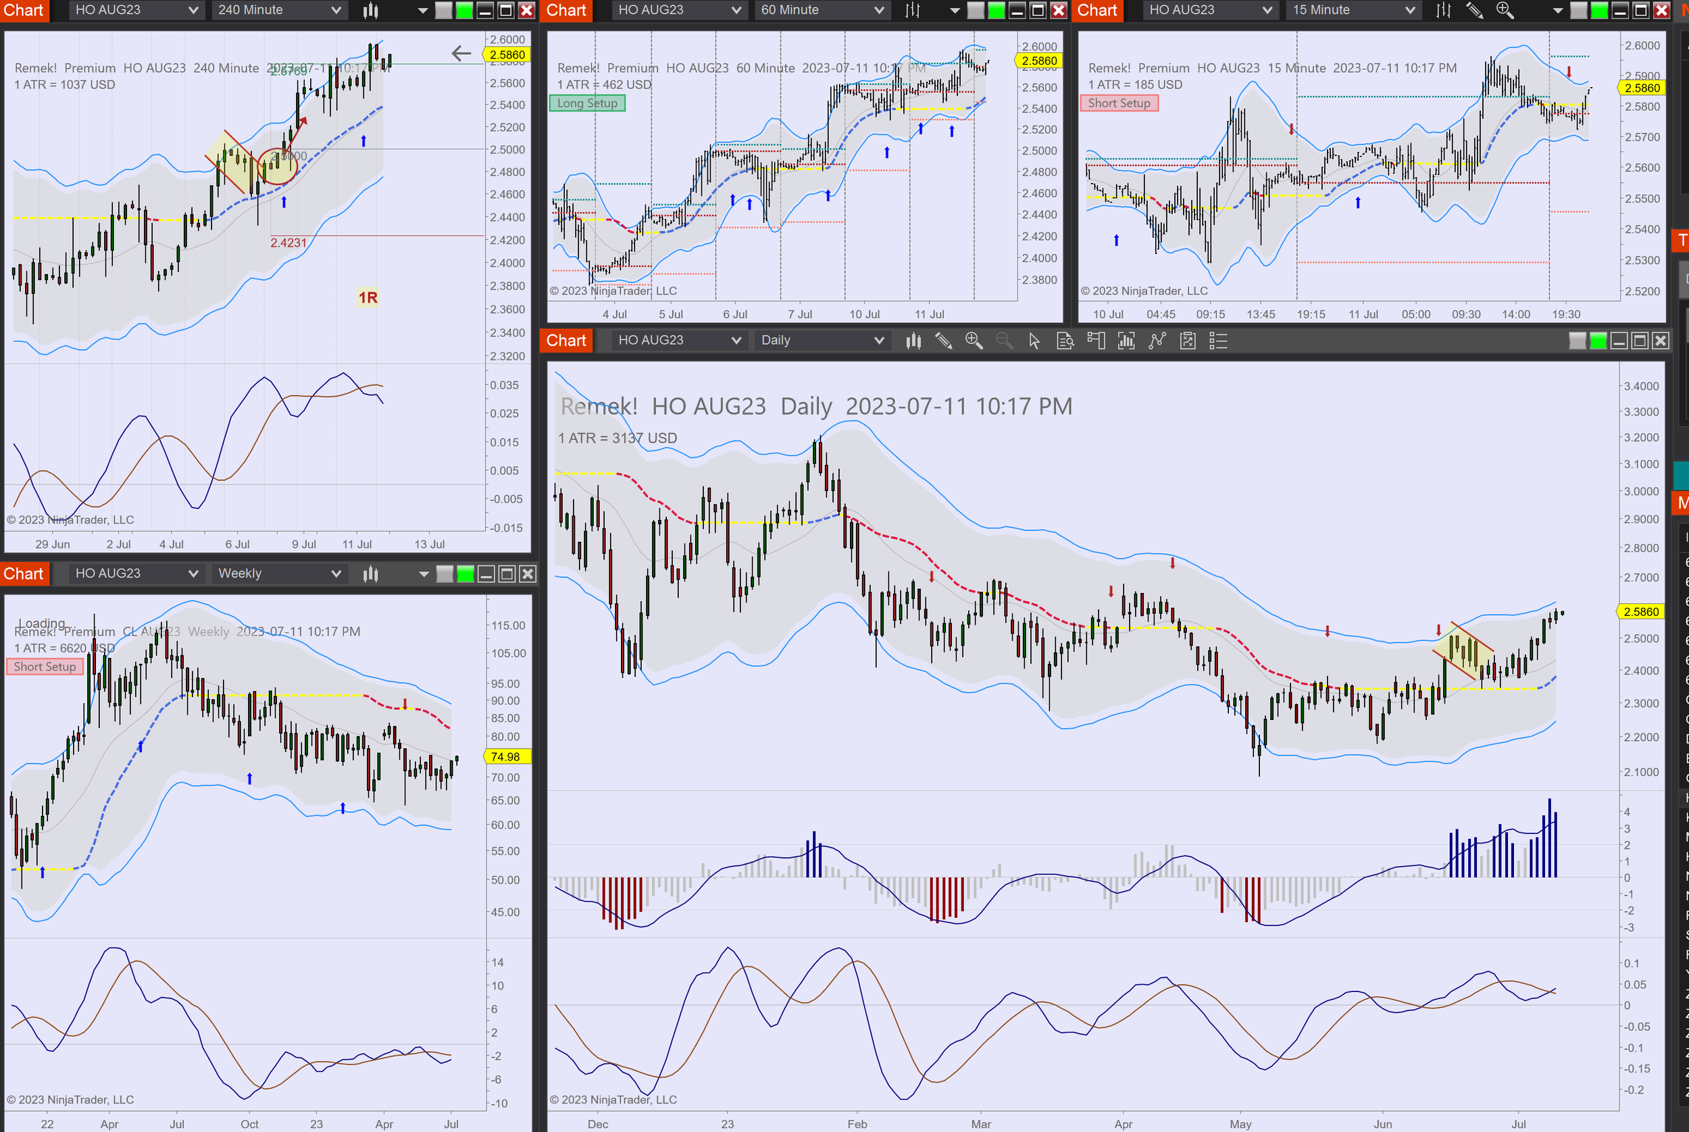
Task: Toggle green link button on 240 Minute chart
Action: 465,10
